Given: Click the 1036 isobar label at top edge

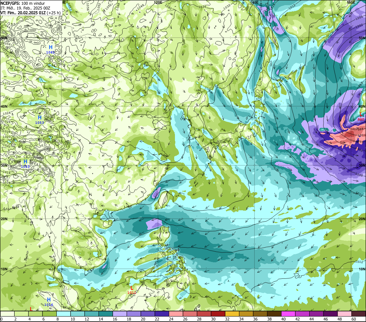Looking at the screenshot, I should (x=202, y=7).
